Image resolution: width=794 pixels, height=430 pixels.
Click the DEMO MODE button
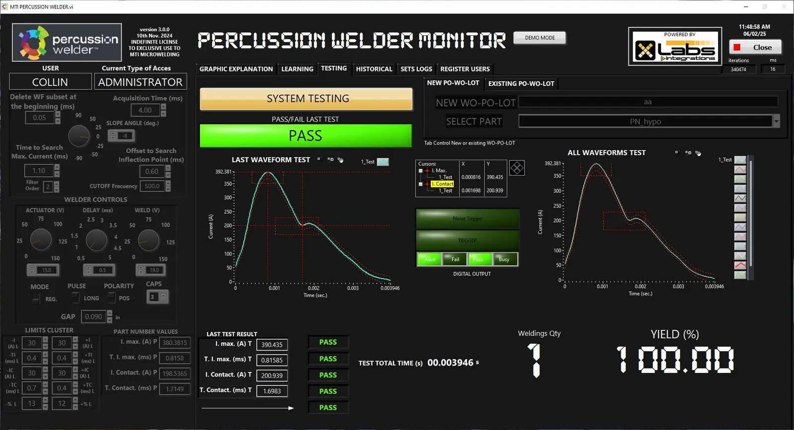pos(540,38)
